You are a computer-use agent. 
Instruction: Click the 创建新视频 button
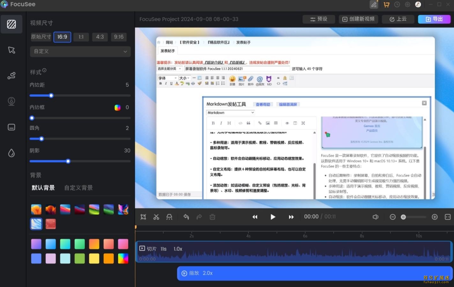click(x=358, y=19)
